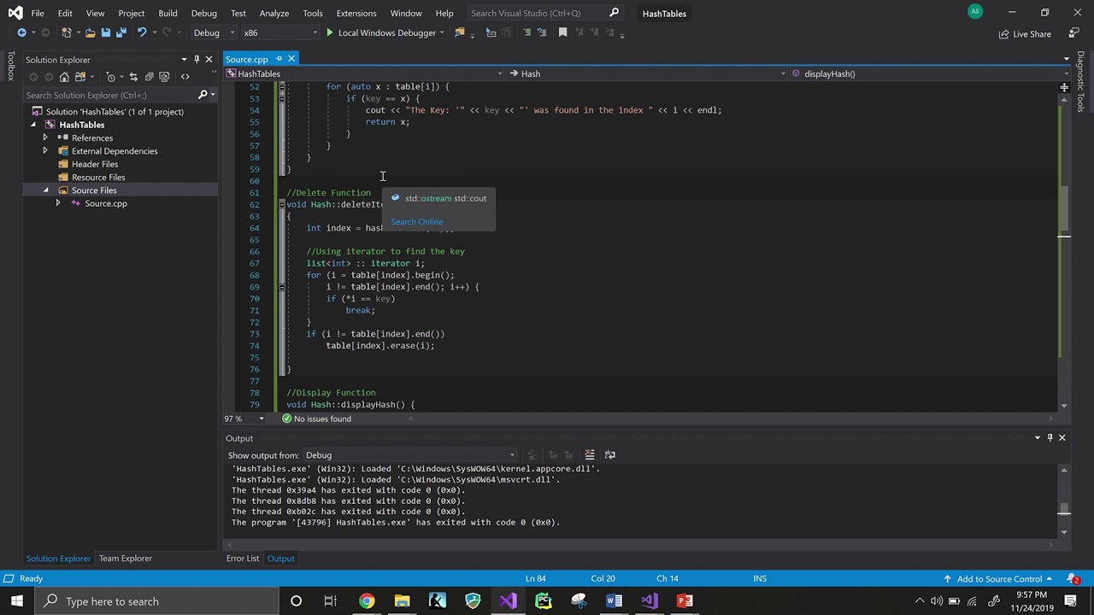Click Add to Source Control in status bar
1094x615 pixels.
pos(999,578)
